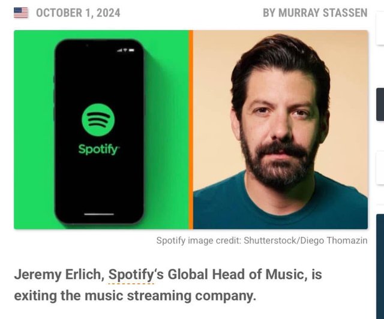Select the Jeremy Erlich portrait photo
This screenshot has width=384, height=319.
(280, 130)
